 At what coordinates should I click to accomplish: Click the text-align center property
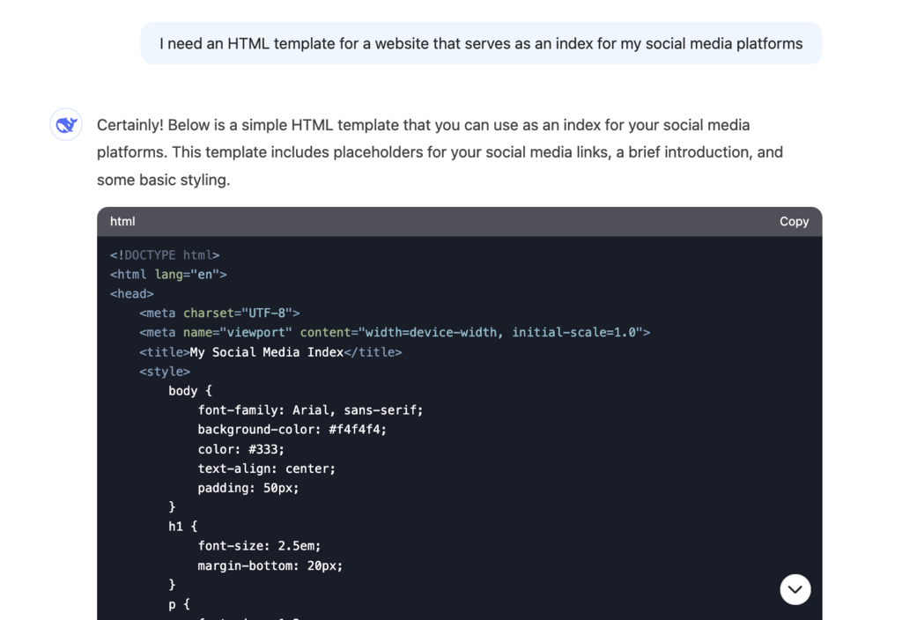(x=266, y=468)
